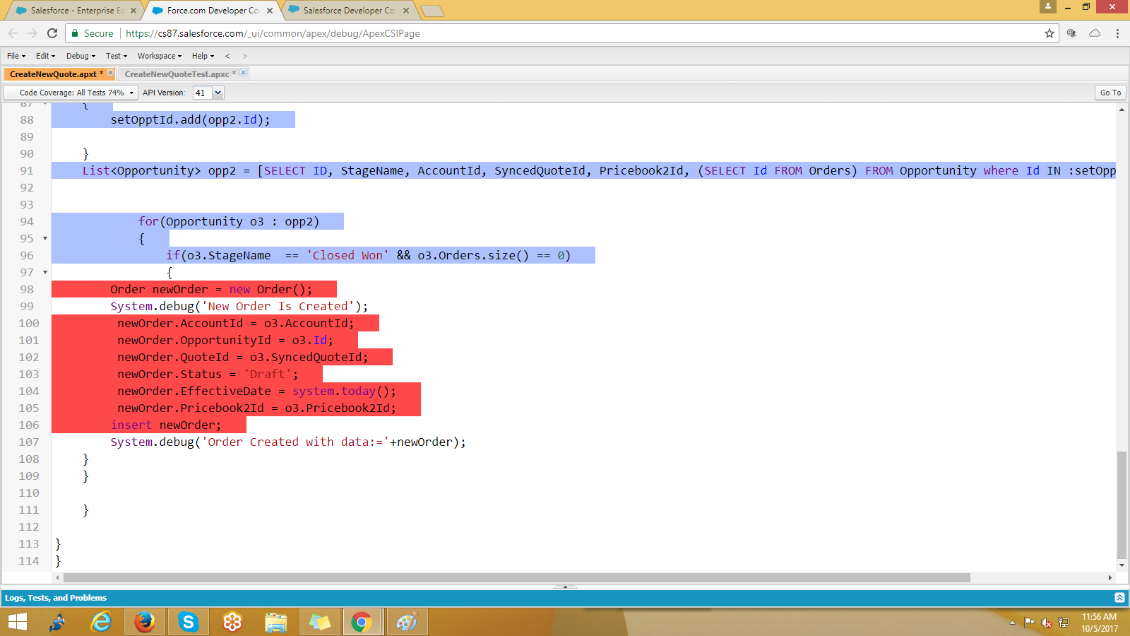Click the horizontal scrollbar under the editor
This screenshot has height=636, width=1130.
click(x=516, y=577)
